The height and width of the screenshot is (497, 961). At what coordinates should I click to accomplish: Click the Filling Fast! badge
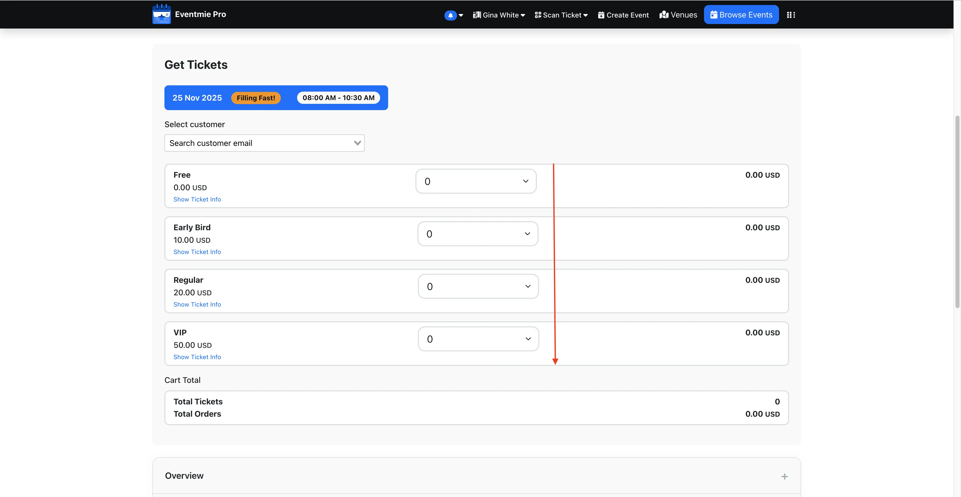(256, 98)
